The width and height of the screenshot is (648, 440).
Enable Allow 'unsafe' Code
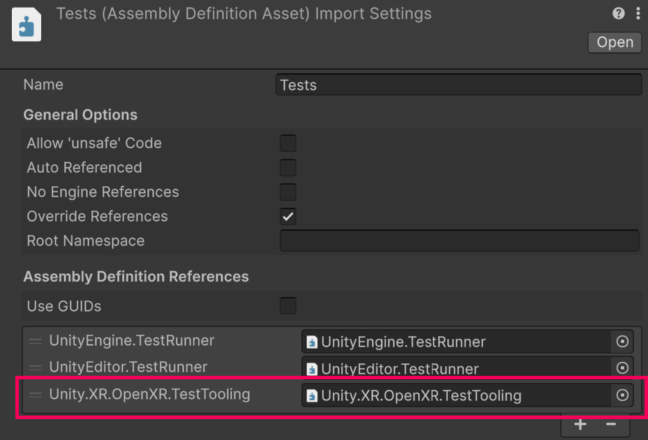pos(288,143)
